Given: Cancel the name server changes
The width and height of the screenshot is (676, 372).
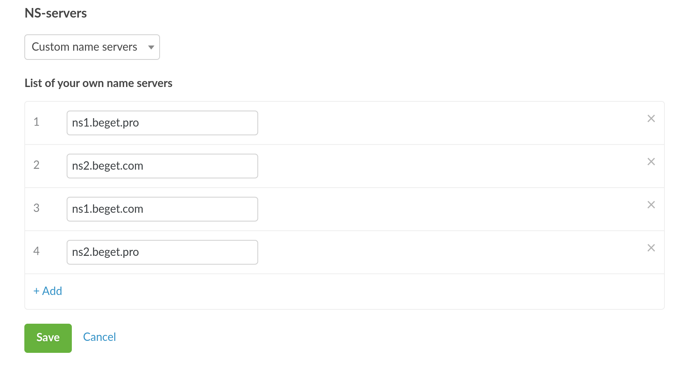Looking at the screenshot, I should 99,337.
